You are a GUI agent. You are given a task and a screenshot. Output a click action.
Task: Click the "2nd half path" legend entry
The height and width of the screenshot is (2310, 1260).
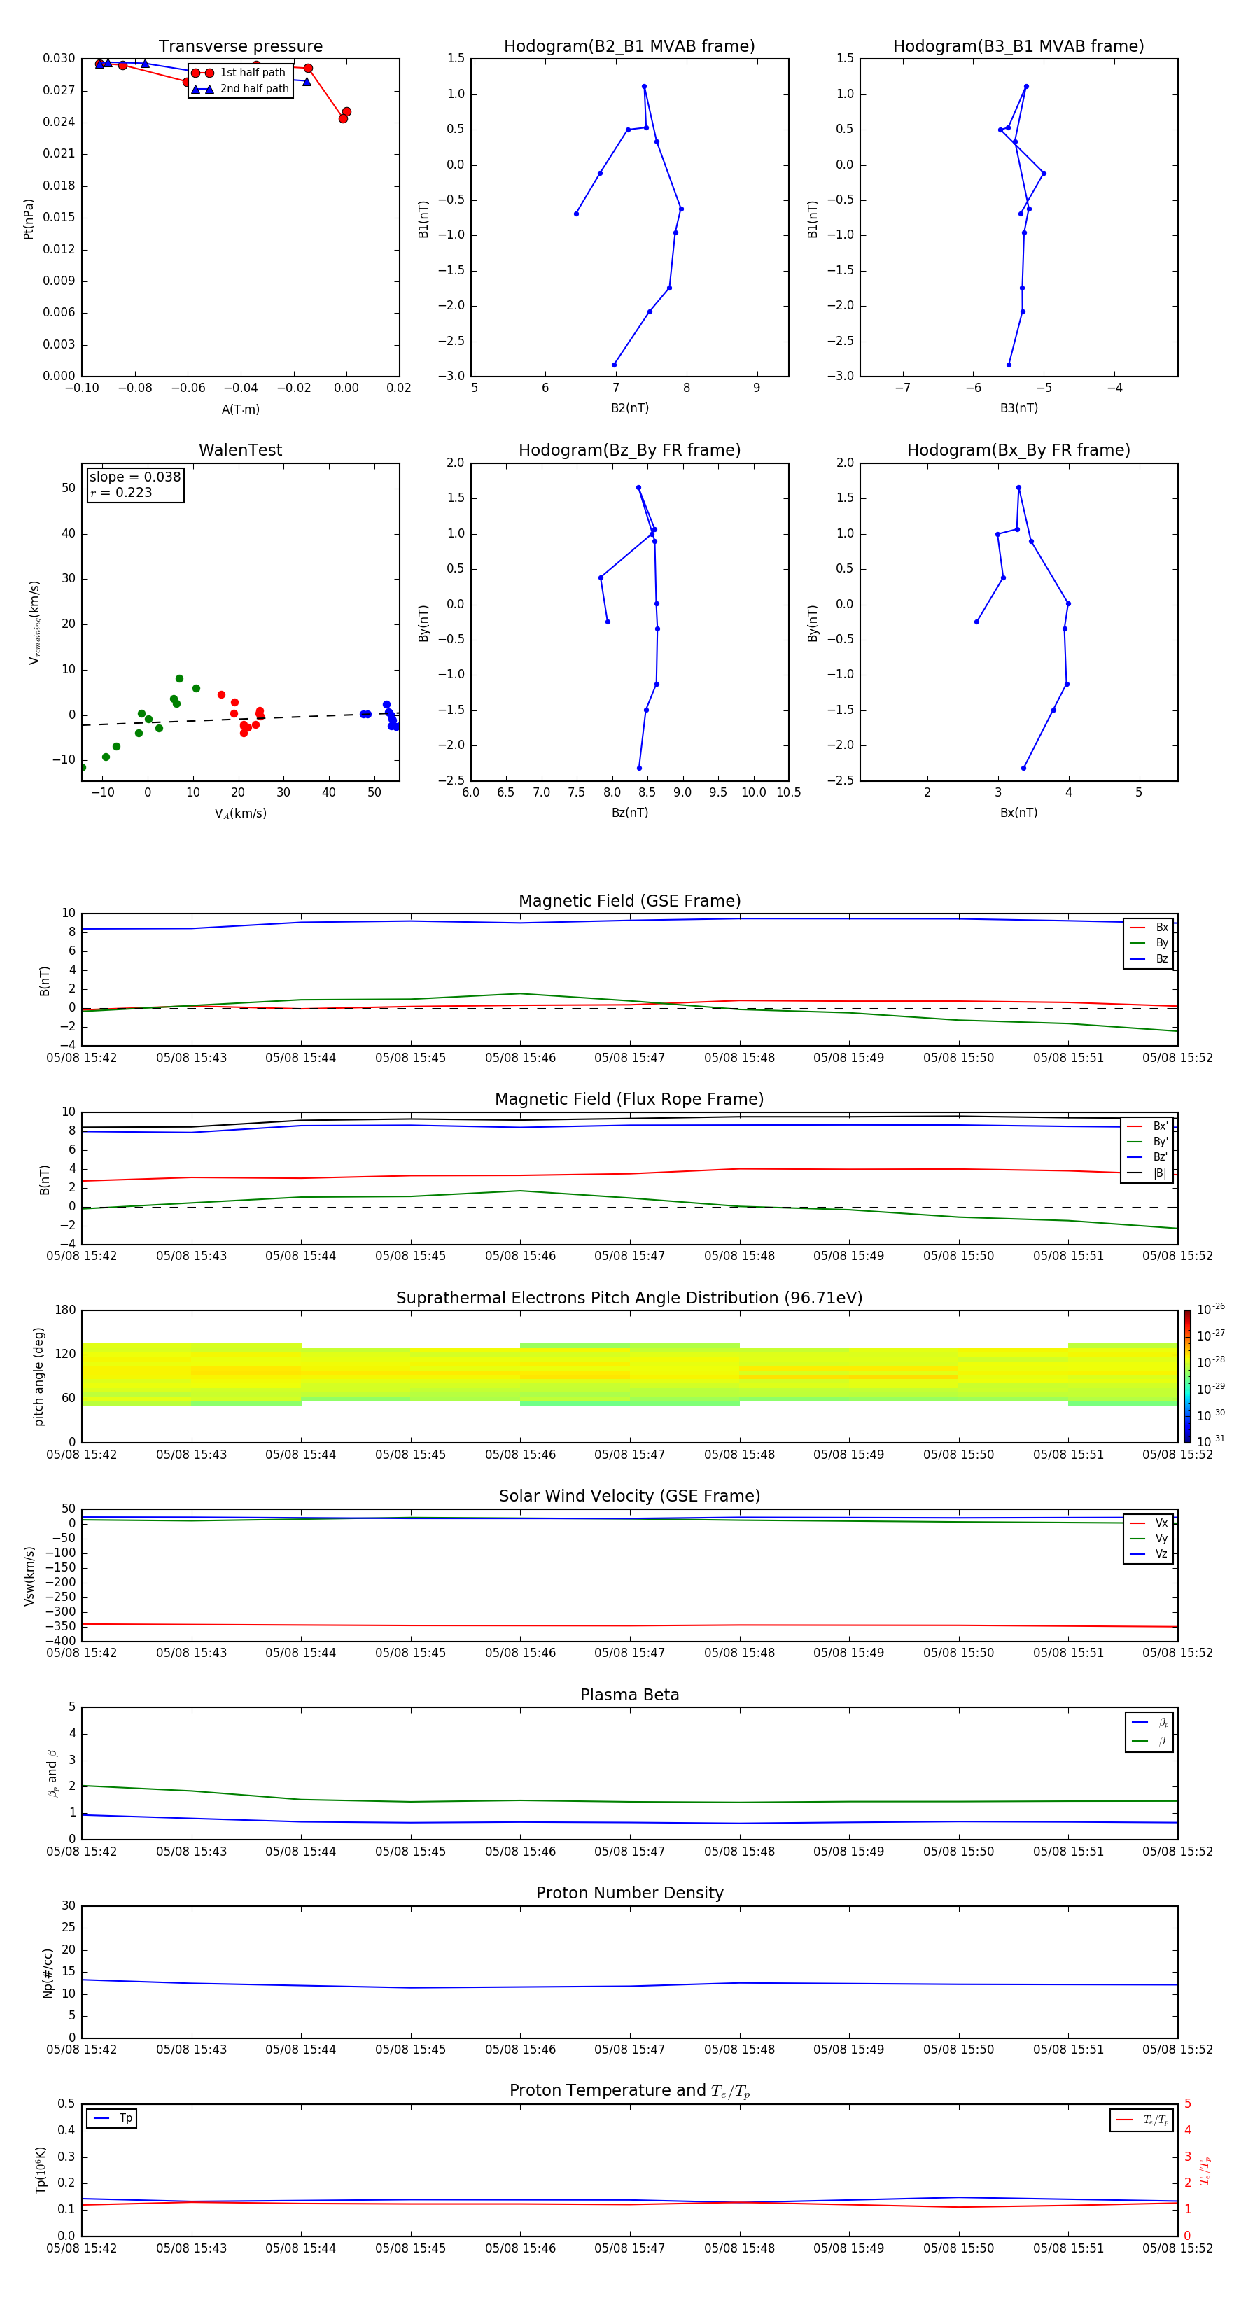click(x=239, y=89)
